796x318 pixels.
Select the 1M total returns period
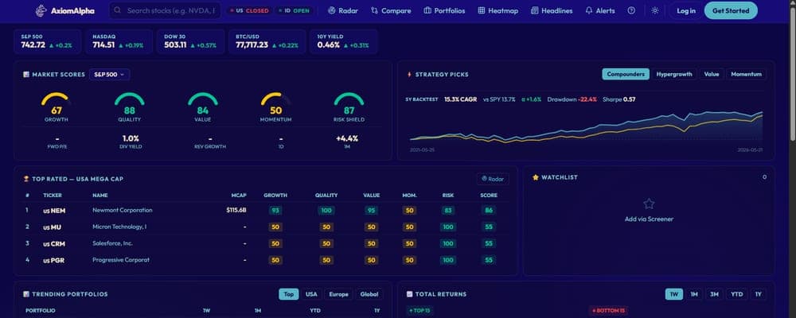coord(694,294)
